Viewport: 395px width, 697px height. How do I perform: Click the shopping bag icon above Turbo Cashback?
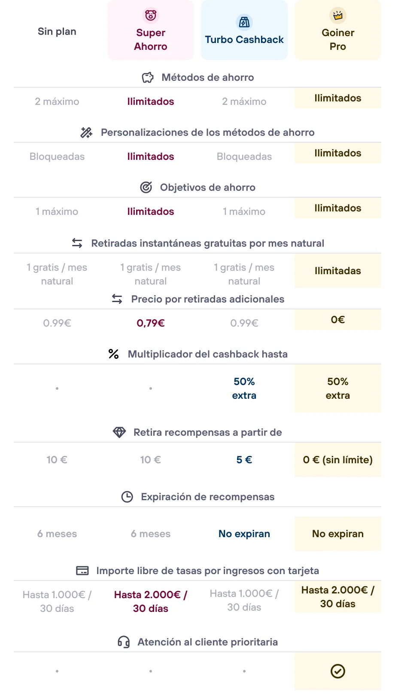pos(244,22)
